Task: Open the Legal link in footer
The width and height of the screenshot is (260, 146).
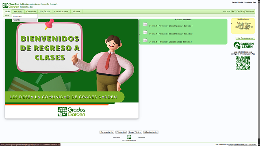Action: coord(231,145)
